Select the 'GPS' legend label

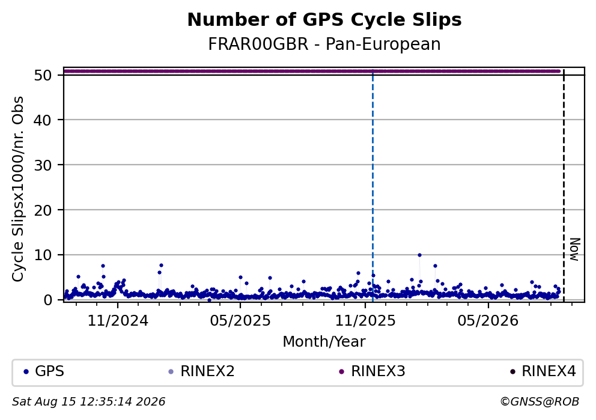click(x=49, y=371)
